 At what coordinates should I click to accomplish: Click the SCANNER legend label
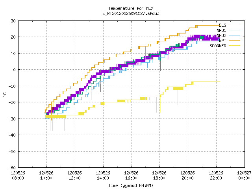pos(218,46)
